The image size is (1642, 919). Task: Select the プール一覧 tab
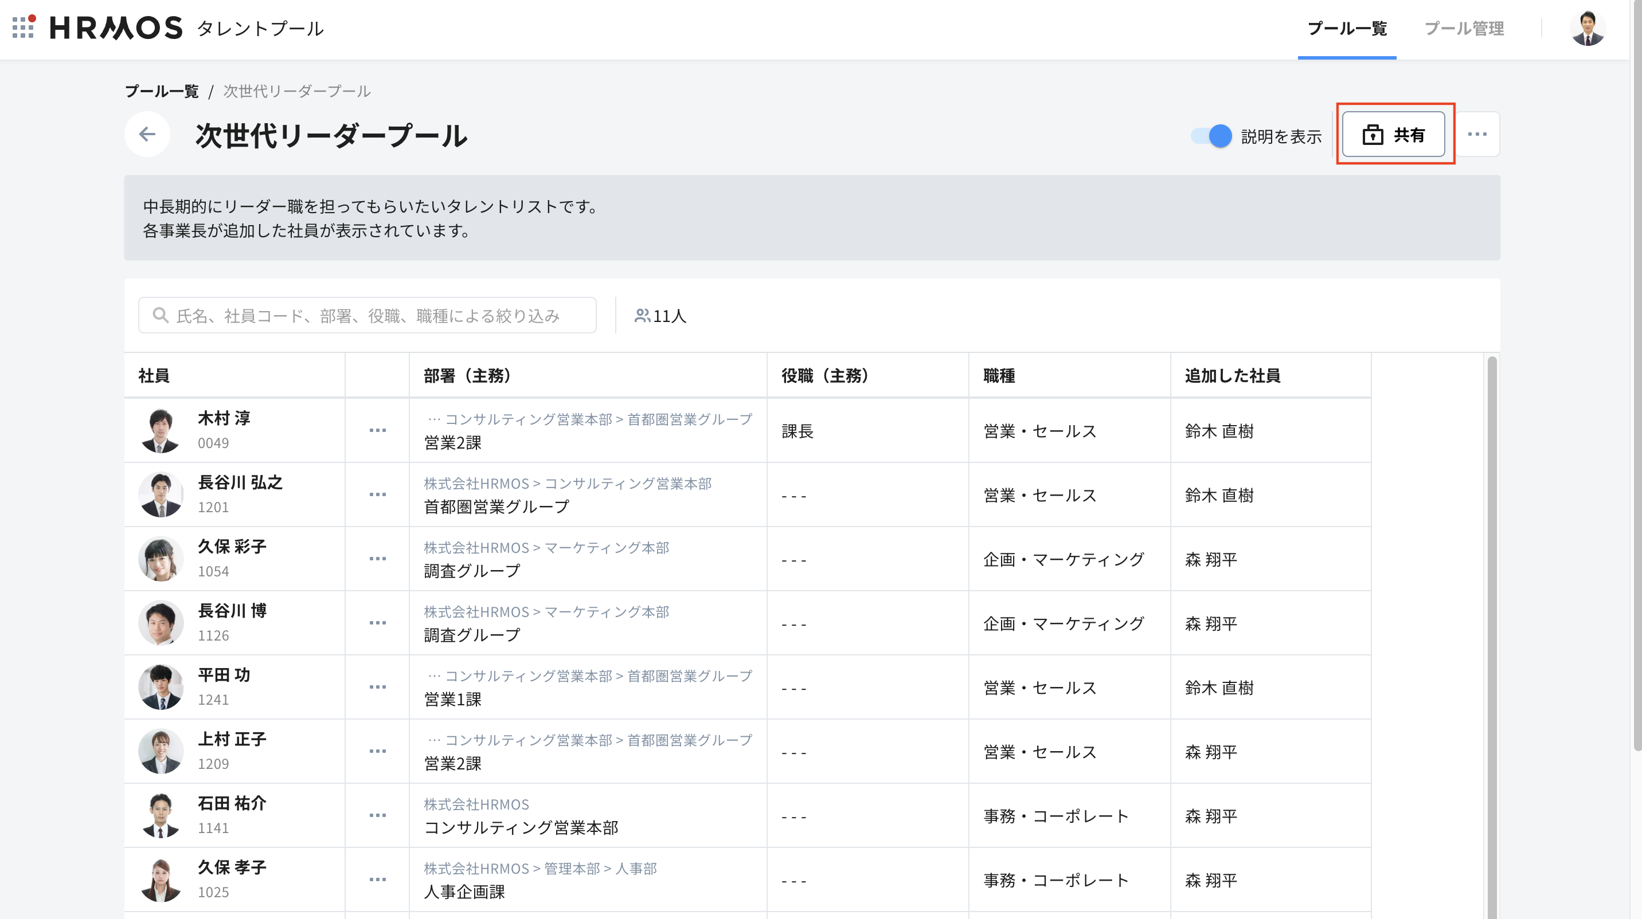pos(1347,29)
